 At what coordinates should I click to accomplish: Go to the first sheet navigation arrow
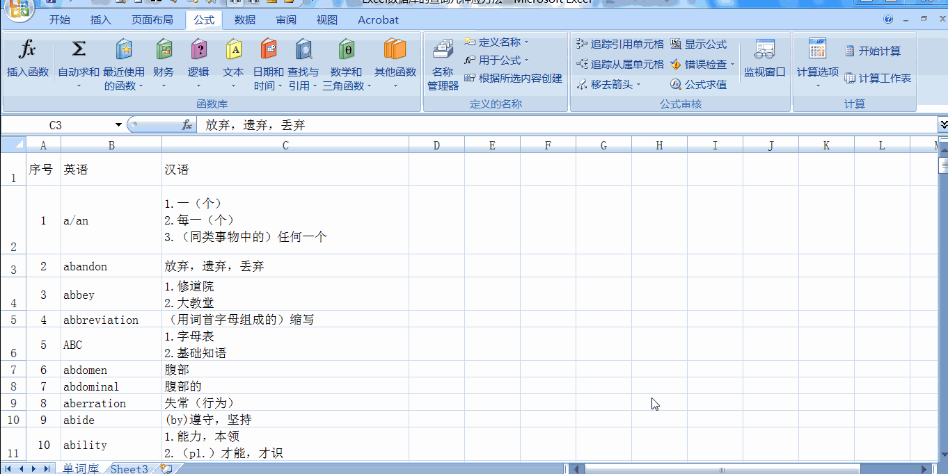pyautogui.click(x=9, y=469)
